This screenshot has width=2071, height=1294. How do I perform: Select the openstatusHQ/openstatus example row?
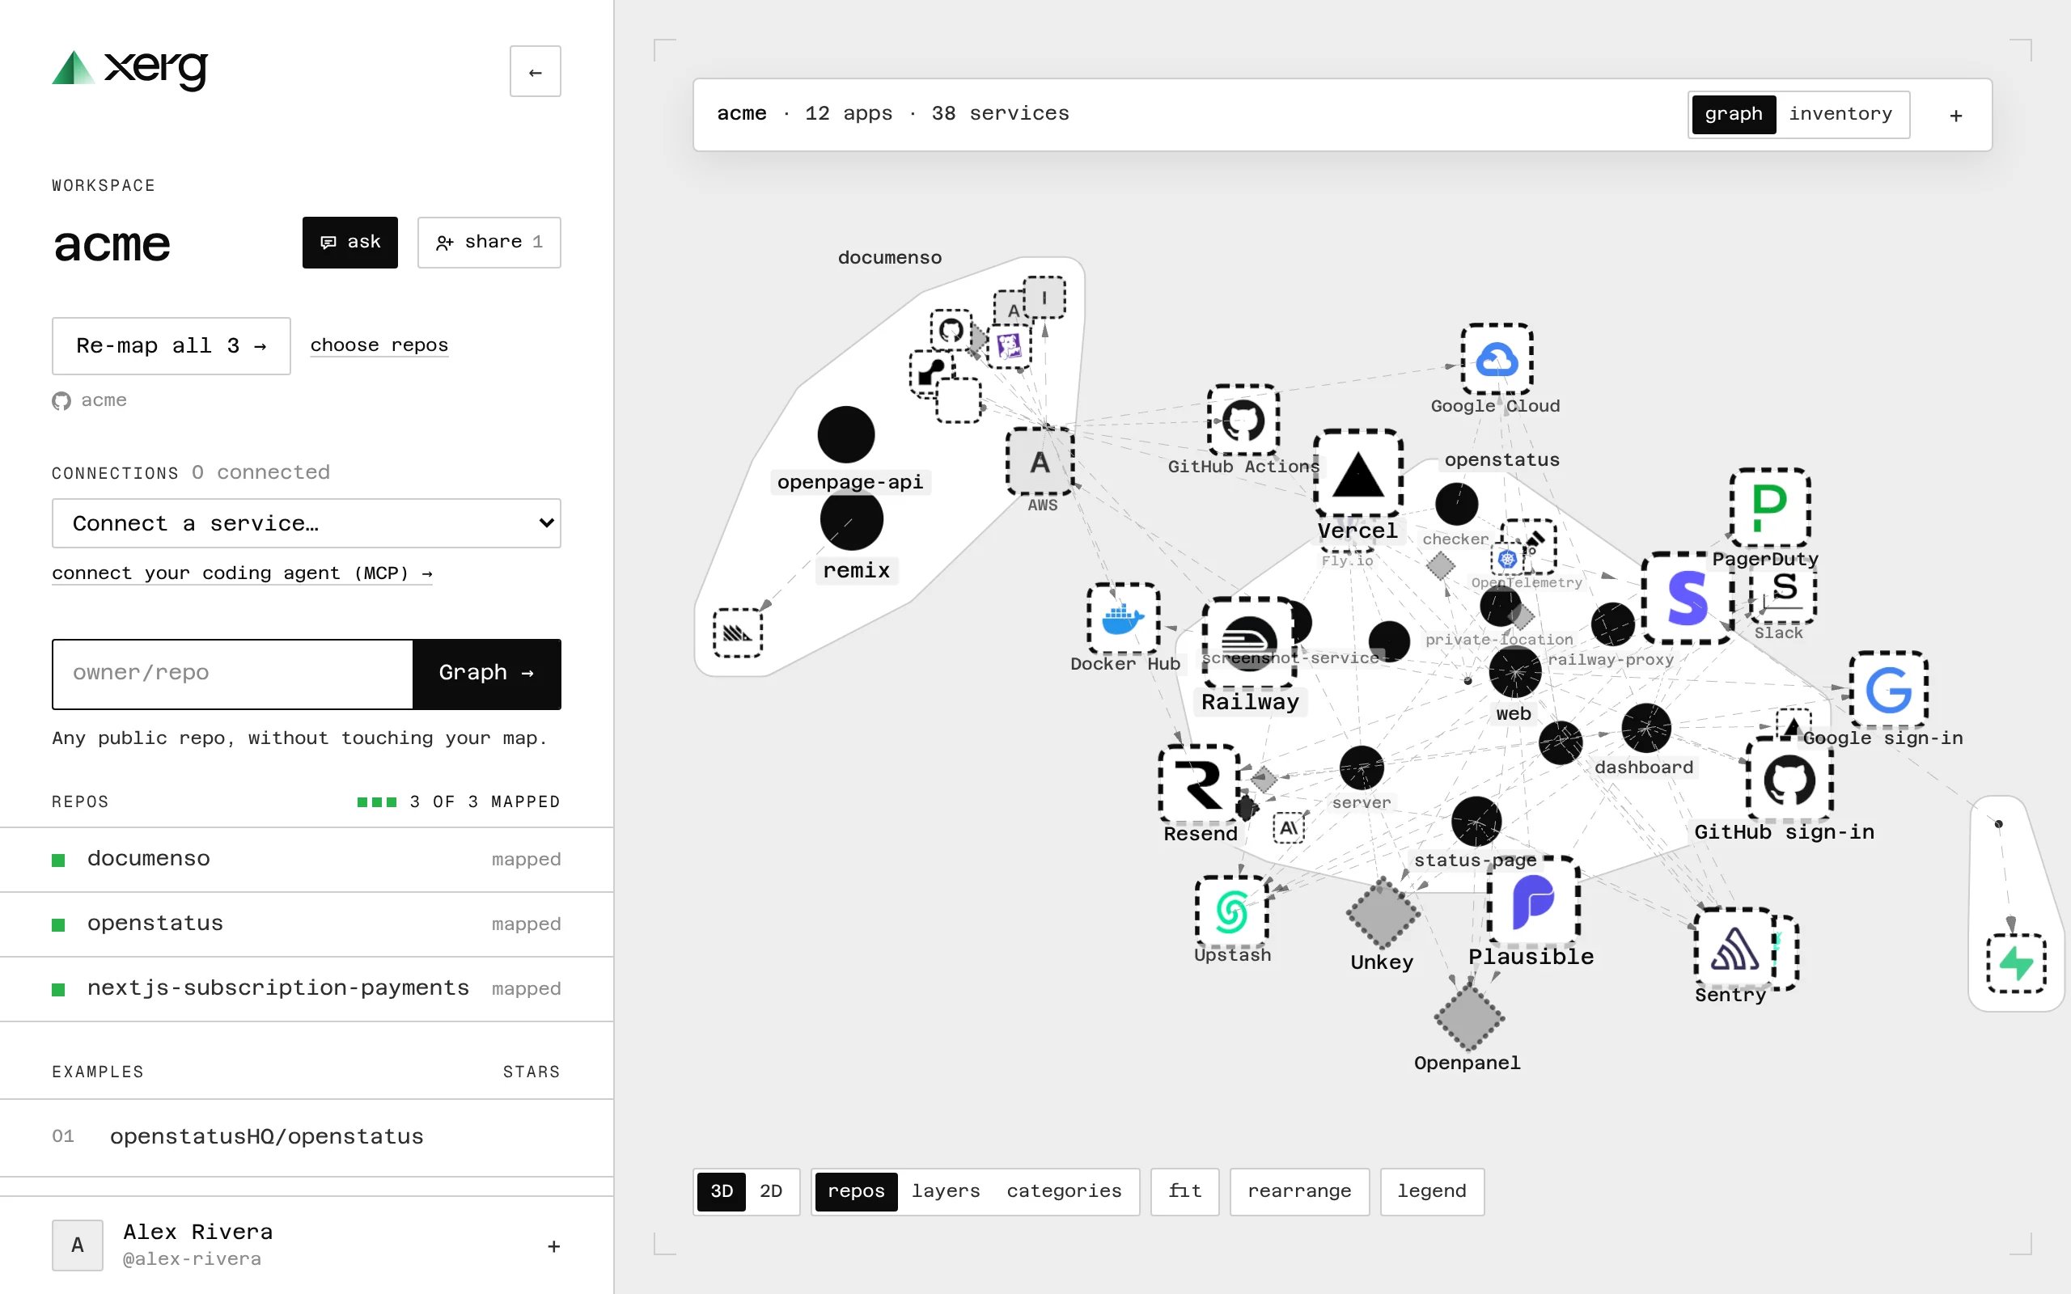[307, 1136]
